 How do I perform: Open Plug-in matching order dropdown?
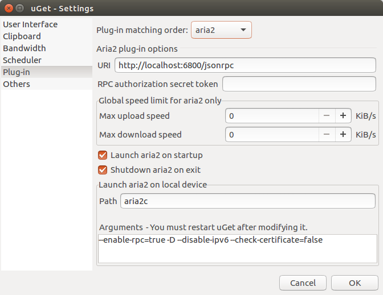click(x=221, y=30)
